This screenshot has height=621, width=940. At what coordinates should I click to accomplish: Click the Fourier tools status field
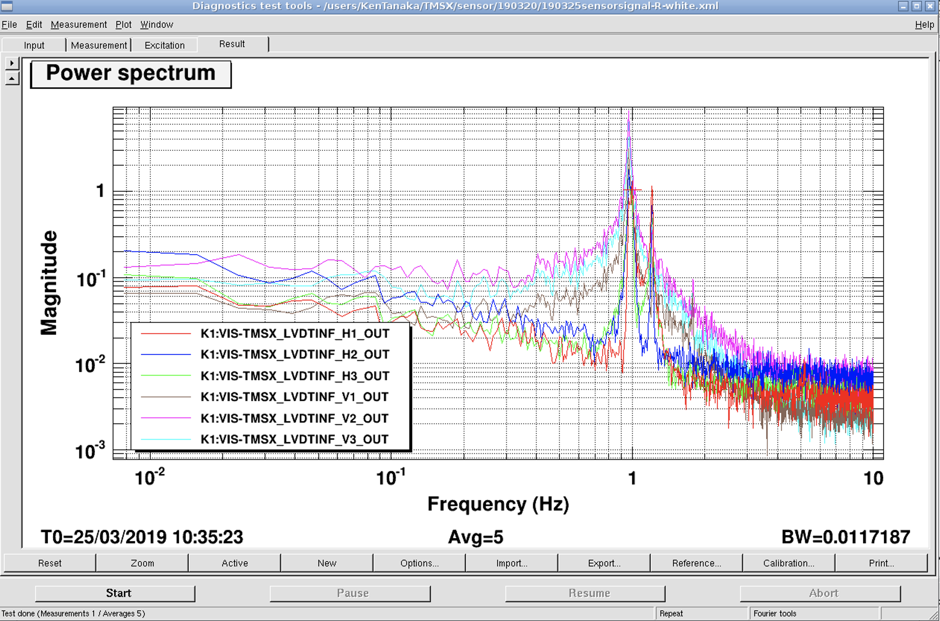click(814, 614)
